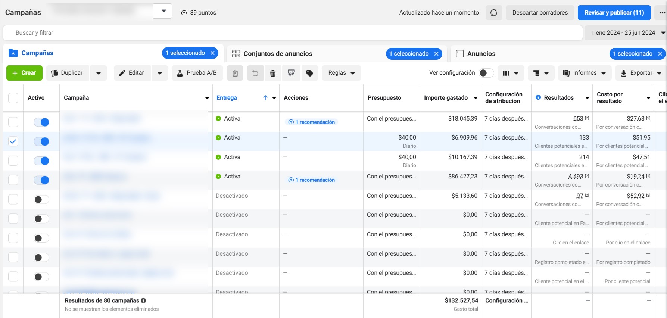Open the Exportar options arrow
Image resolution: width=667 pixels, height=318 pixels.
coord(659,73)
